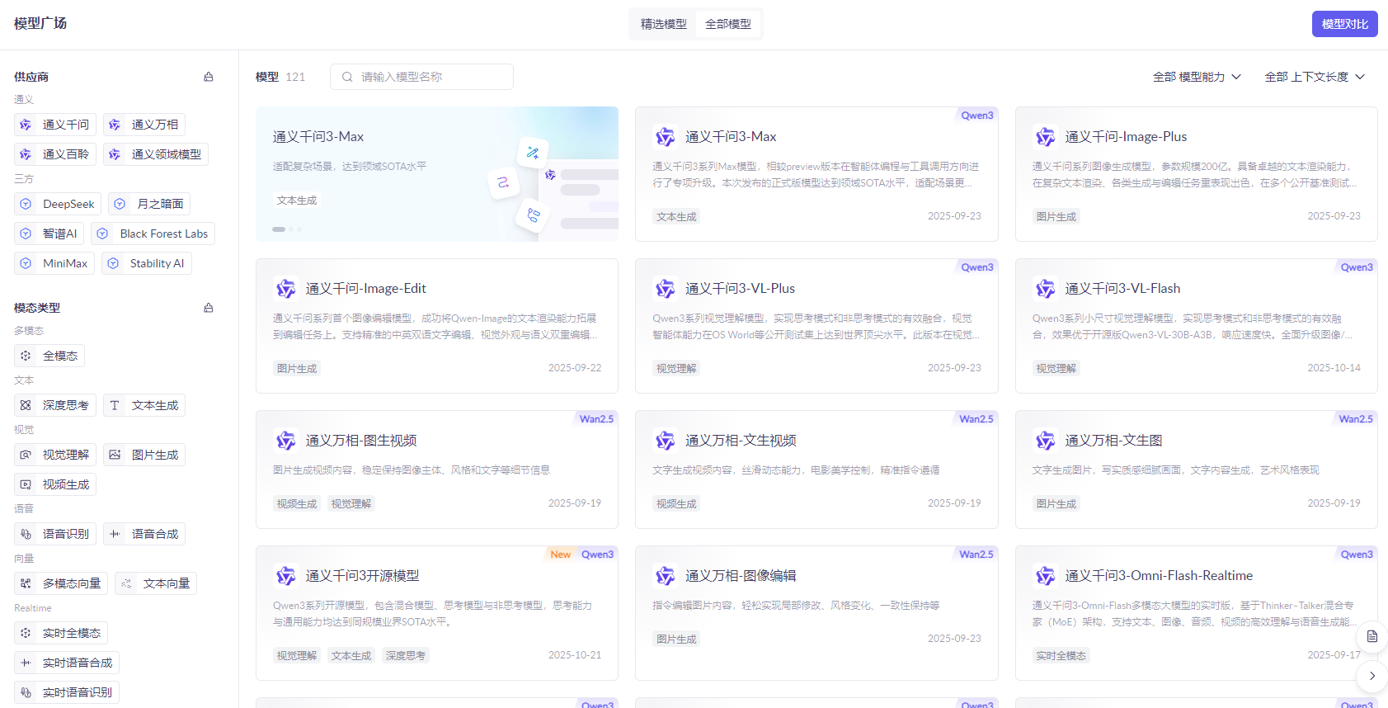1388x708 pixels.
Task: Select the 深度思考 filter chip
Action: click(55, 405)
